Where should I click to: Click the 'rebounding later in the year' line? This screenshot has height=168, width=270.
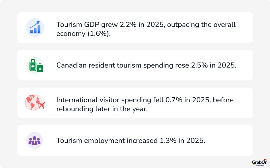(x=102, y=109)
